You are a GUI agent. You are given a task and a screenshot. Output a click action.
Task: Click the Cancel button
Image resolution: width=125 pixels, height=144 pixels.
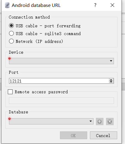pos(103,135)
